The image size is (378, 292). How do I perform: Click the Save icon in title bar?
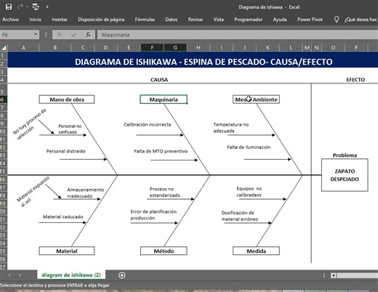point(9,7)
